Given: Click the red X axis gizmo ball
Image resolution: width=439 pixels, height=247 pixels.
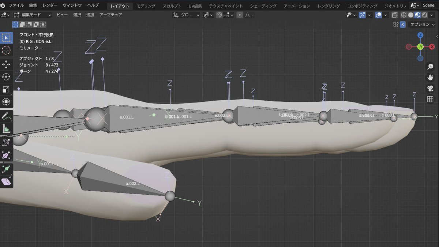Looking at the screenshot, I should [432, 47].
